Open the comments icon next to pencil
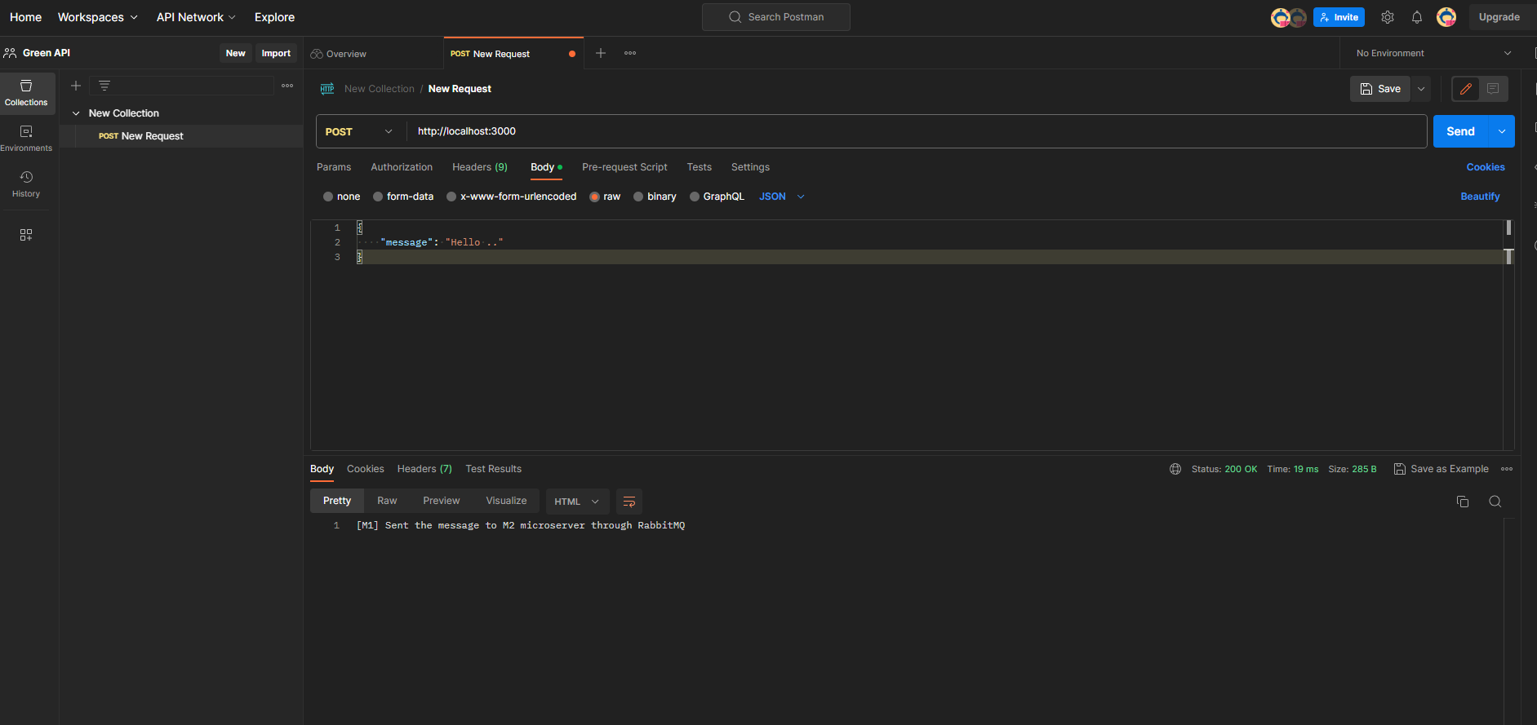The width and height of the screenshot is (1537, 725). 1493,89
